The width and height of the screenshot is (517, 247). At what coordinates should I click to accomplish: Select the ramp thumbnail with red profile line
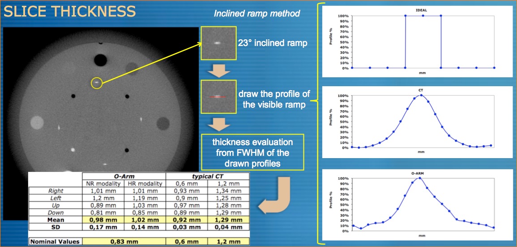coord(218,96)
